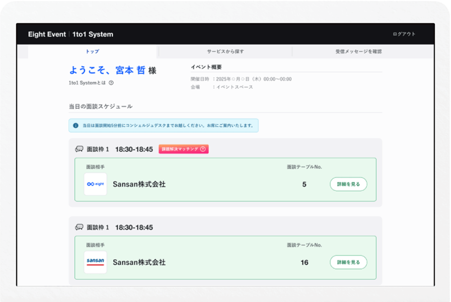
Task: Click the question mark inside the 課題解決マッチング badge
Action: 203,149
